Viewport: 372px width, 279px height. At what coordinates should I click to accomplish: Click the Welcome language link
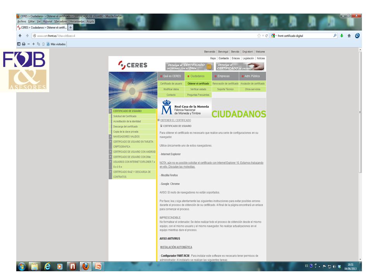pos(260,52)
